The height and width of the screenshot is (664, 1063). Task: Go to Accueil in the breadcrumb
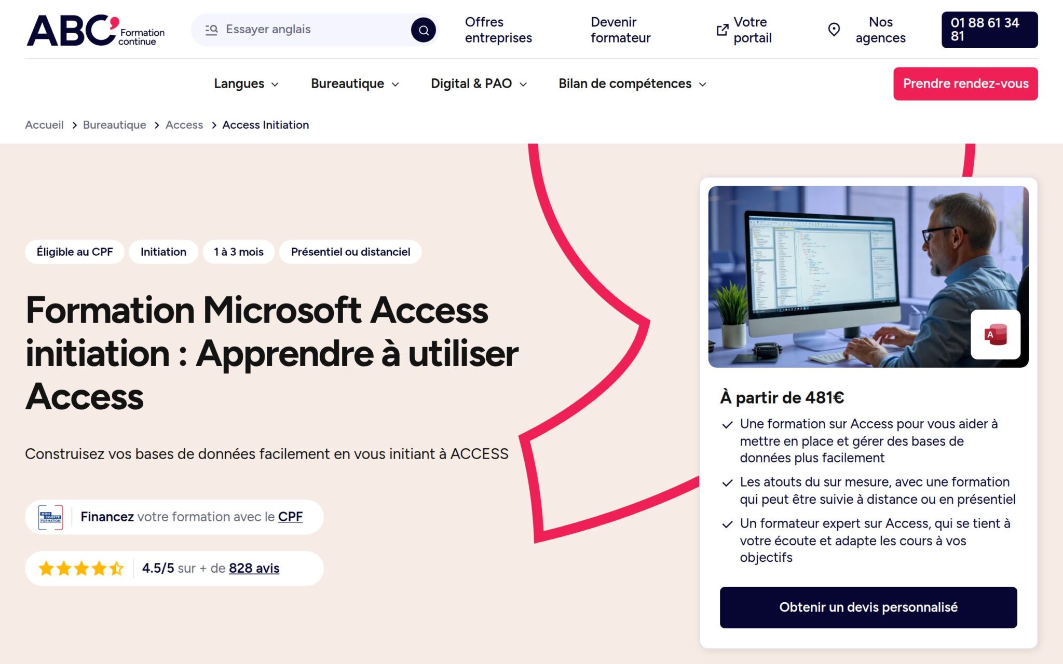point(44,125)
